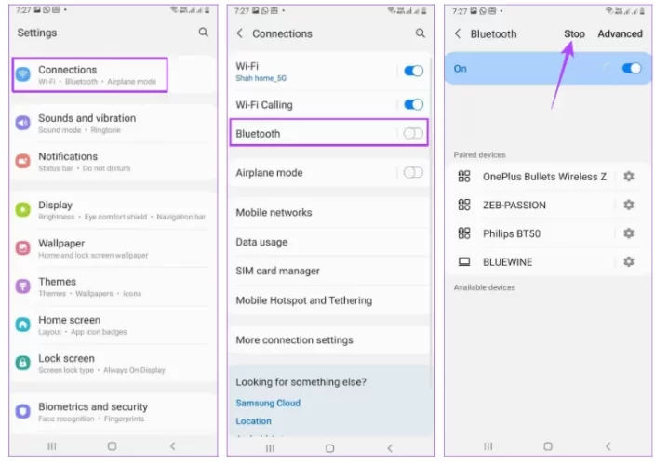This screenshot has height=465, width=668.
Task: Open the Samsung Cloud link
Action: pos(268,403)
